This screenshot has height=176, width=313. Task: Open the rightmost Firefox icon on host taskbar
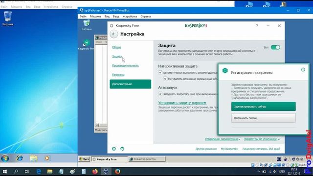tap(117, 172)
